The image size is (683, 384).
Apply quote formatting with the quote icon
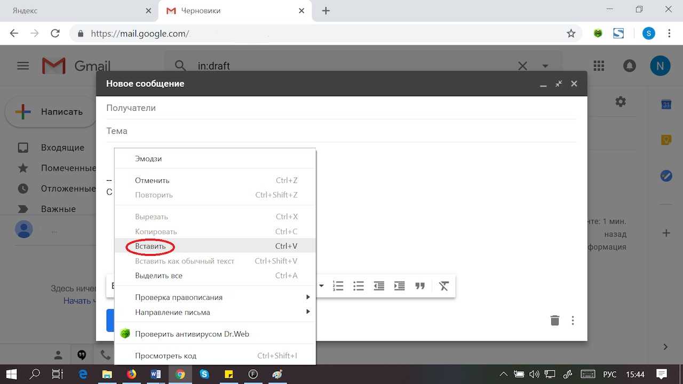tap(420, 286)
